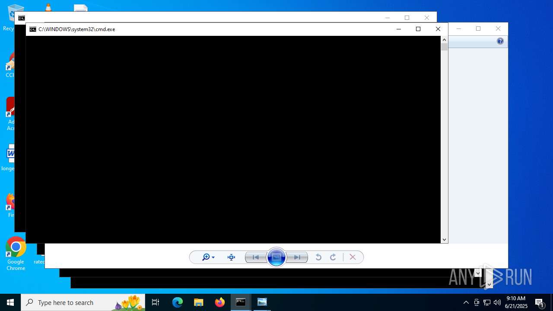Open the network tray icon

click(487, 302)
